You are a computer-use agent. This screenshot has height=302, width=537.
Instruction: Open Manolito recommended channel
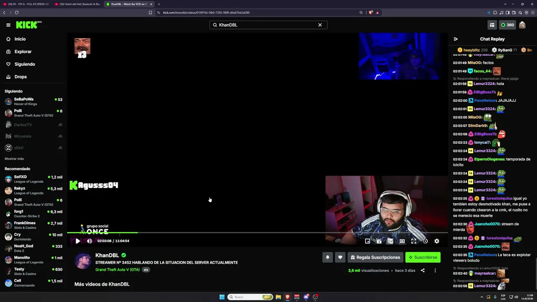[34, 260]
